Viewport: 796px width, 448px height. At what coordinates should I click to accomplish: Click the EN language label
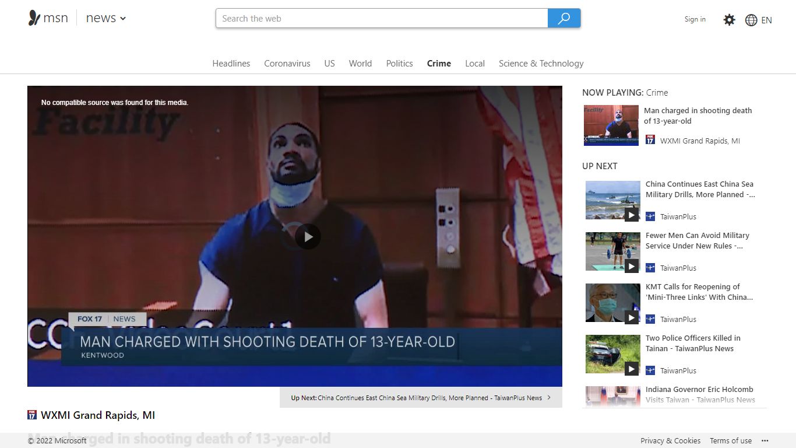[x=766, y=20]
